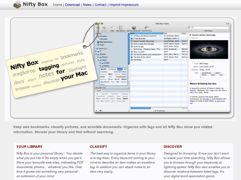Click the Saturn preview image thumbnail
Screen dimensions: 241x180
click(209, 50)
